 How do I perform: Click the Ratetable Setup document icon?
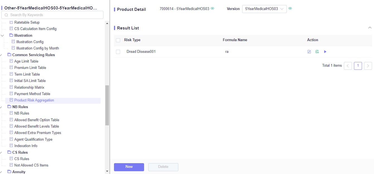click(11, 22)
